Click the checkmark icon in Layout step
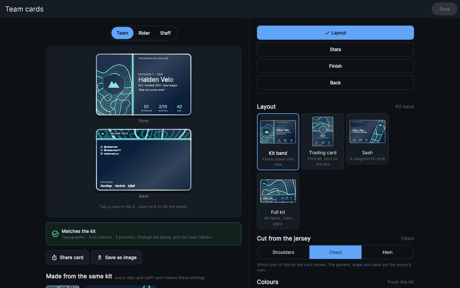 (327, 33)
